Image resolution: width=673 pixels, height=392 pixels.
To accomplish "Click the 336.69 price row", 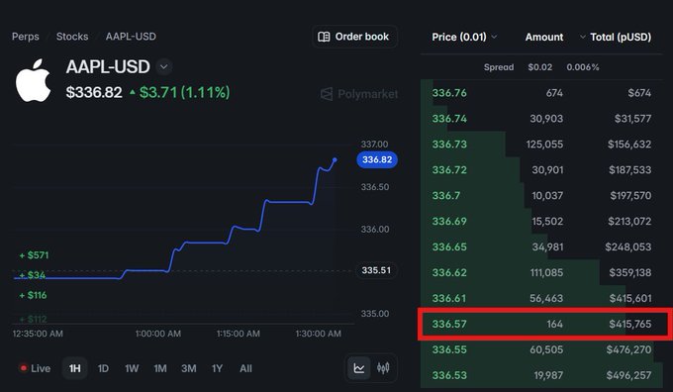I will [x=541, y=222].
